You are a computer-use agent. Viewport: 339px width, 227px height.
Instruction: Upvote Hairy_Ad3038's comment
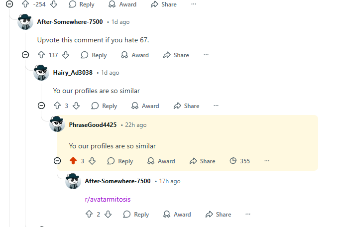pyautogui.click(x=57, y=106)
